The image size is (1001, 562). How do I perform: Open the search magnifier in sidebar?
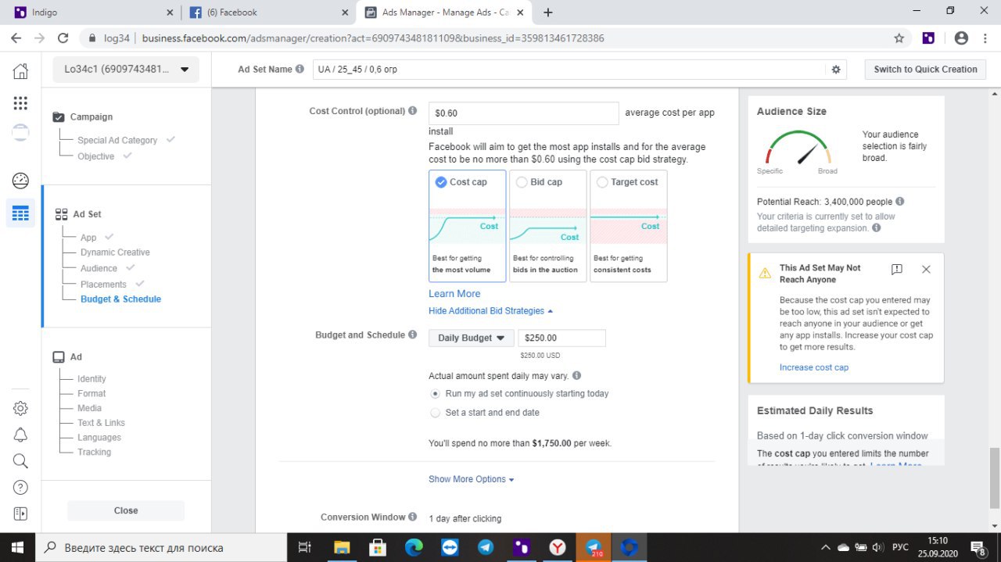[x=20, y=461]
